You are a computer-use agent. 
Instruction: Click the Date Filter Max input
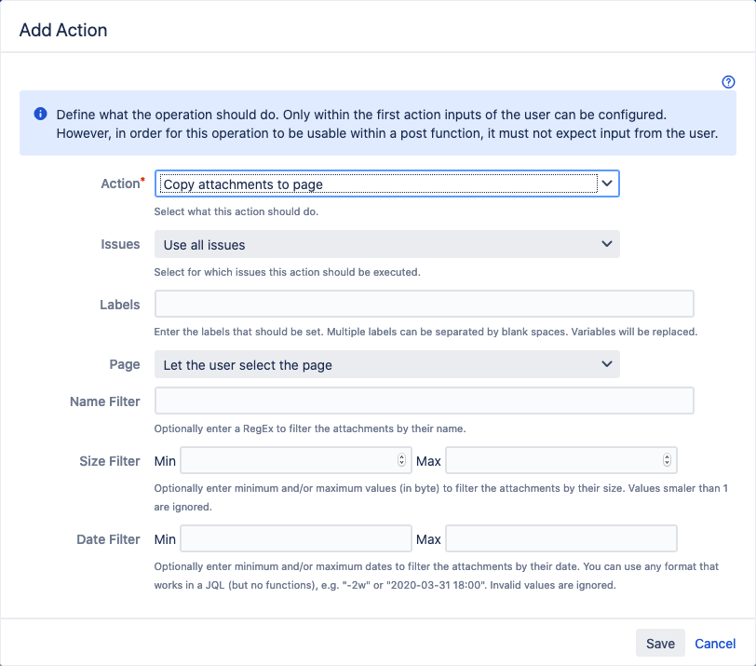[x=561, y=538]
